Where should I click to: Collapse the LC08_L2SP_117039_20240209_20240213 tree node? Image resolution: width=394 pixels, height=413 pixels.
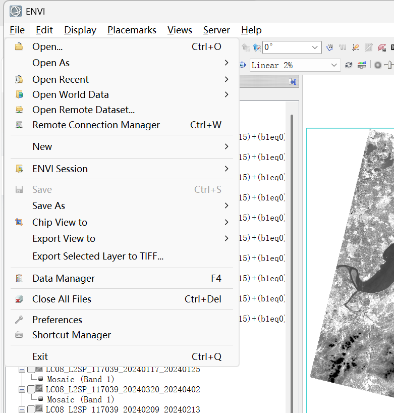pos(22,409)
